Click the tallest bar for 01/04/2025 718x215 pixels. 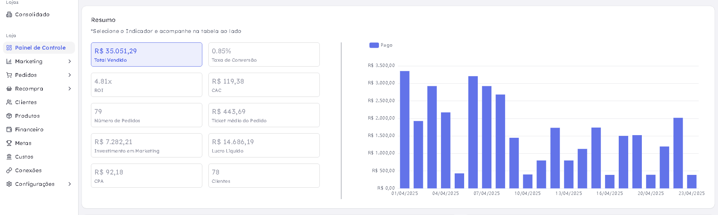pos(405,129)
